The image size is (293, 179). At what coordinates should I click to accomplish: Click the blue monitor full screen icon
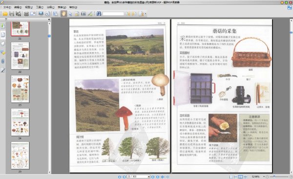point(41,14)
